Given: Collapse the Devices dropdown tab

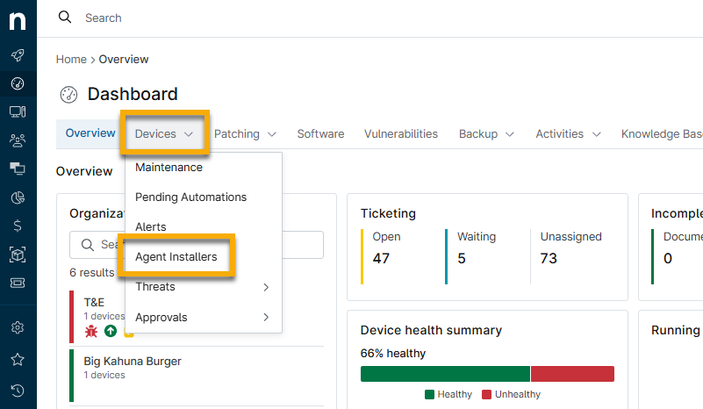Looking at the screenshot, I should click(164, 134).
